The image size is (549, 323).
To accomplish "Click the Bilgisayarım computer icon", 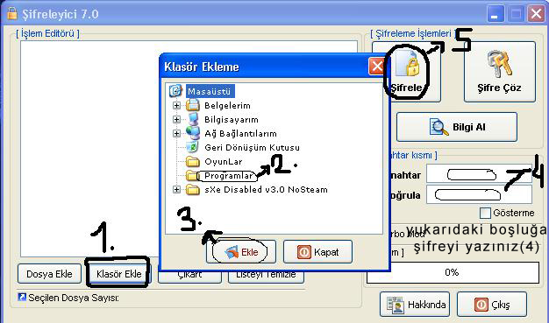I will (192, 119).
